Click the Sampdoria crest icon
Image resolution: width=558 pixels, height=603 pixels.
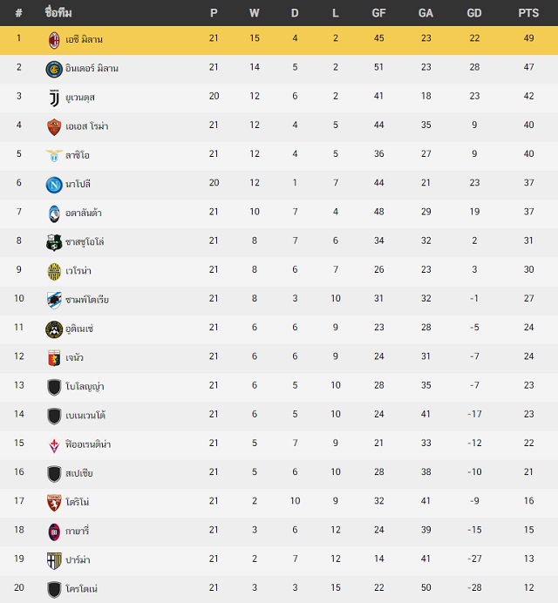pyautogui.click(x=54, y=301)
